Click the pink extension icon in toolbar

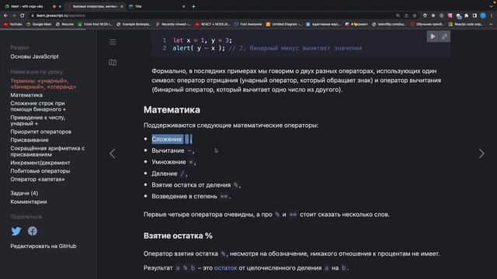coord(450,15)
